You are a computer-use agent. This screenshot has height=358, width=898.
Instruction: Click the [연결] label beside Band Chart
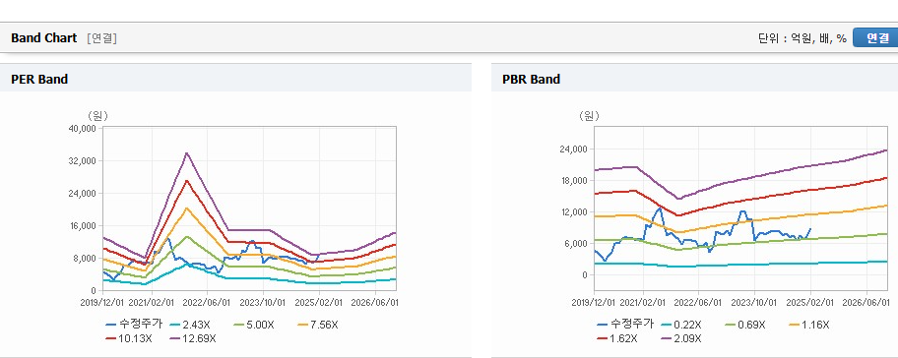[102, 38]
